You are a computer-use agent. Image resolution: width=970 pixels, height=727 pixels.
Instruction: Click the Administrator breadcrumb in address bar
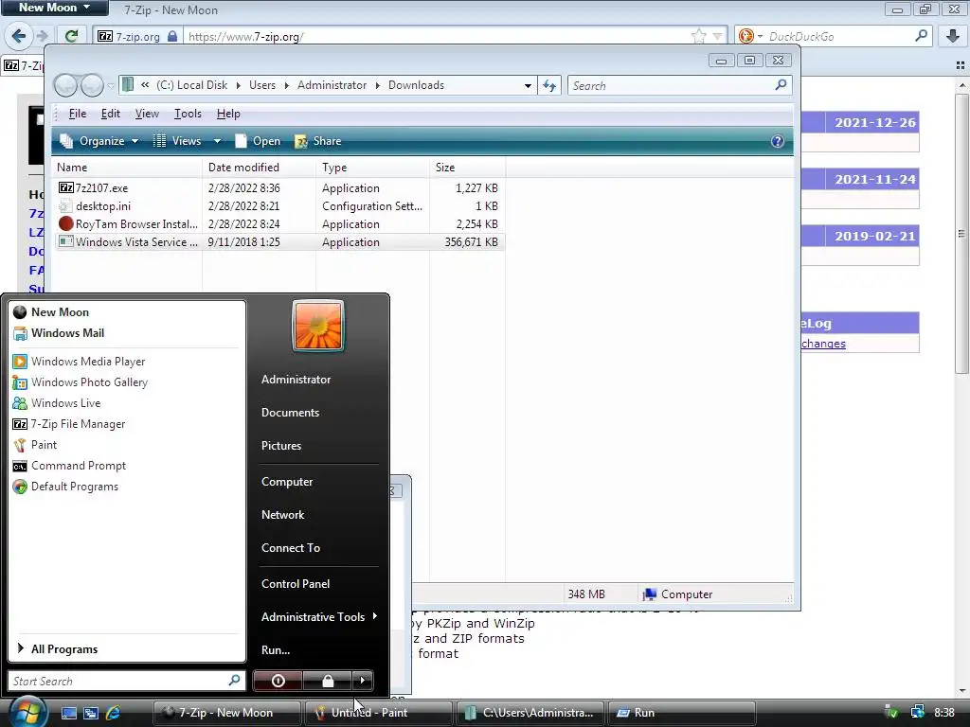(332, 85)
